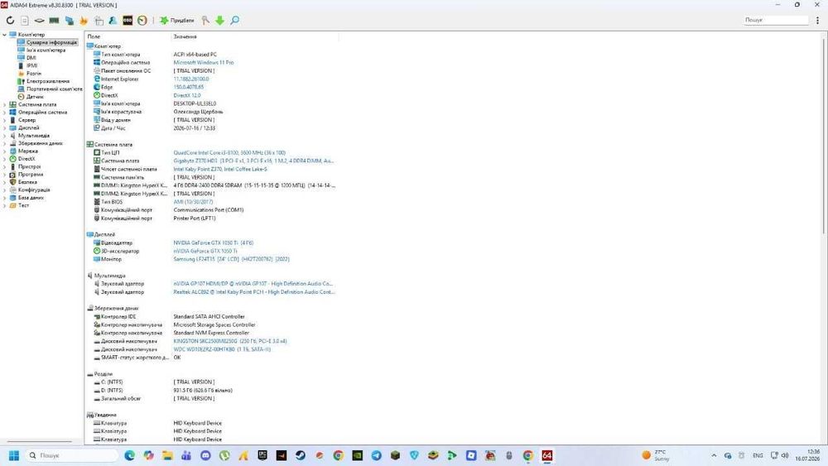Screen dimensions: 828x466
Task: Select Ім'я комп'ютера in left tree
Action: point(46,50)
